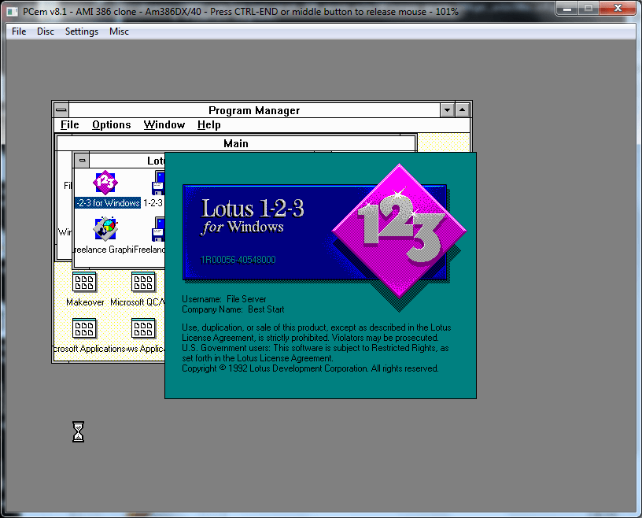Open the PCem Disc menu
This screenshot has height=518, width=642.
46,31
